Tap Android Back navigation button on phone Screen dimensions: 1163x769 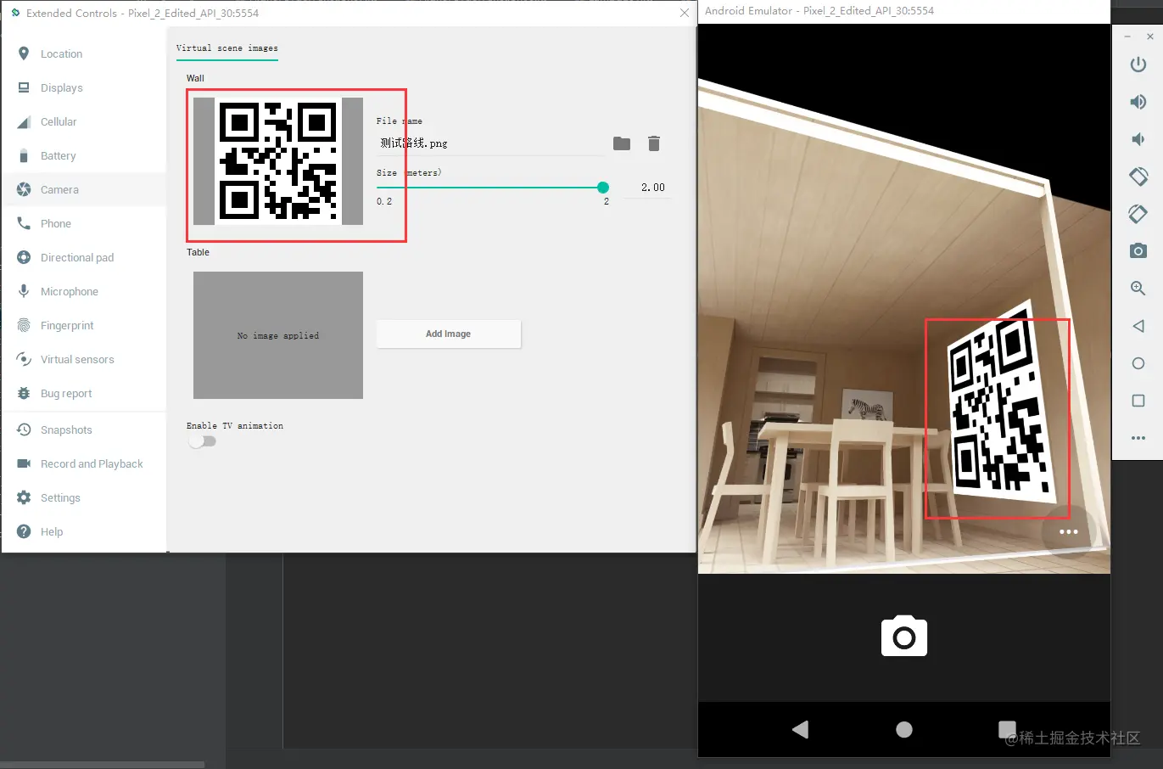tap(800, 729)
